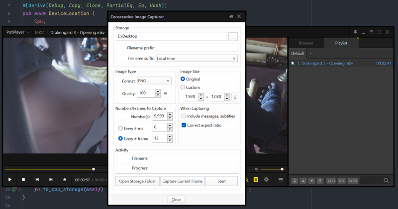Viewport: 398px width, 209px height.
Task: Increase Quality percentage
Action: click(x=158, y=91)
